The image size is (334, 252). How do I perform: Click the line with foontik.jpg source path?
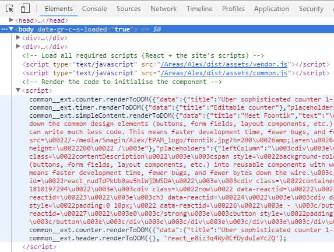coord(181,140)
